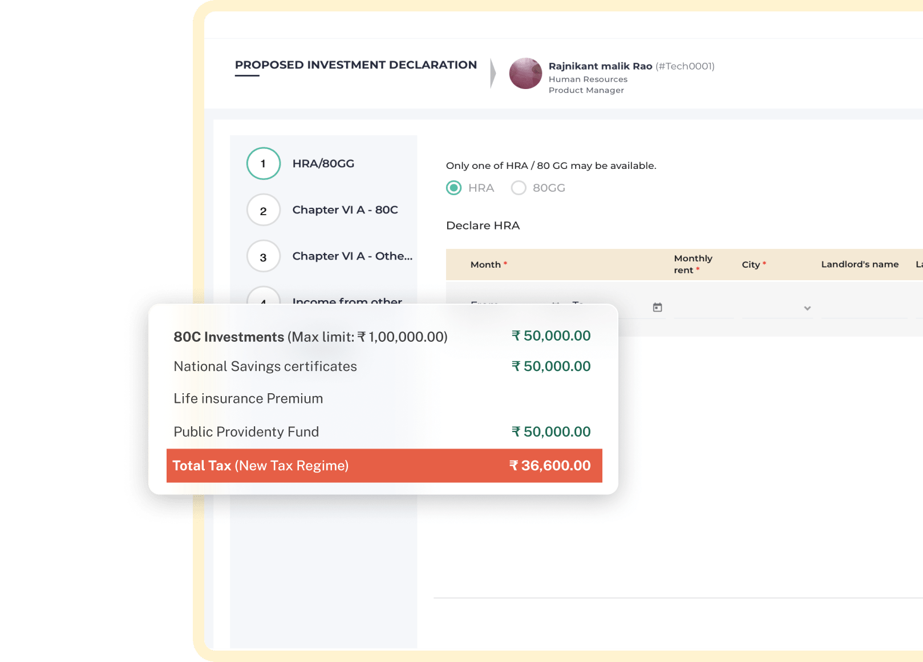The width and height of the screenshot is (923, 662).
Task: Open the PROPOSED INVESTMENT DECLARATION tab
Action: coord(355,64)
